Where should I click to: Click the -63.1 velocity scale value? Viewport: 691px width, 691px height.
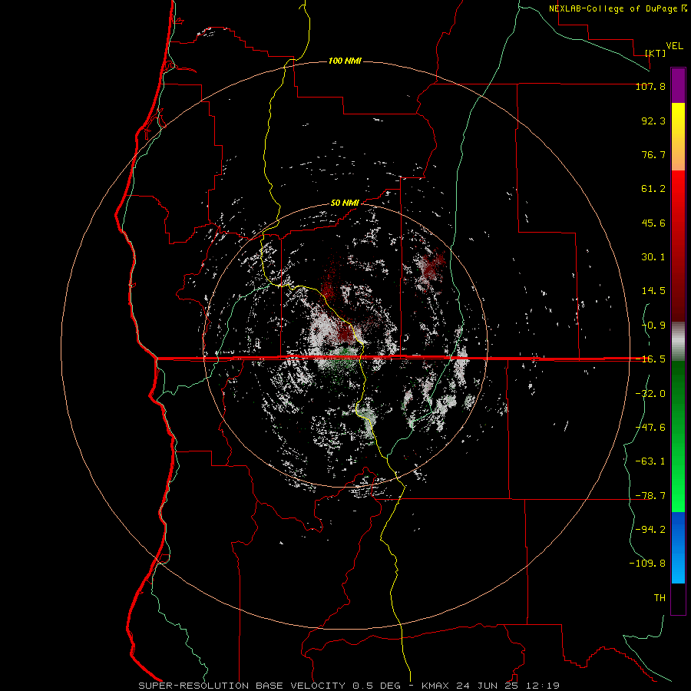click(650, 461)
